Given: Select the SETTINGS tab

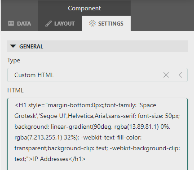Looking at the screenshot, I should point(106,23).
